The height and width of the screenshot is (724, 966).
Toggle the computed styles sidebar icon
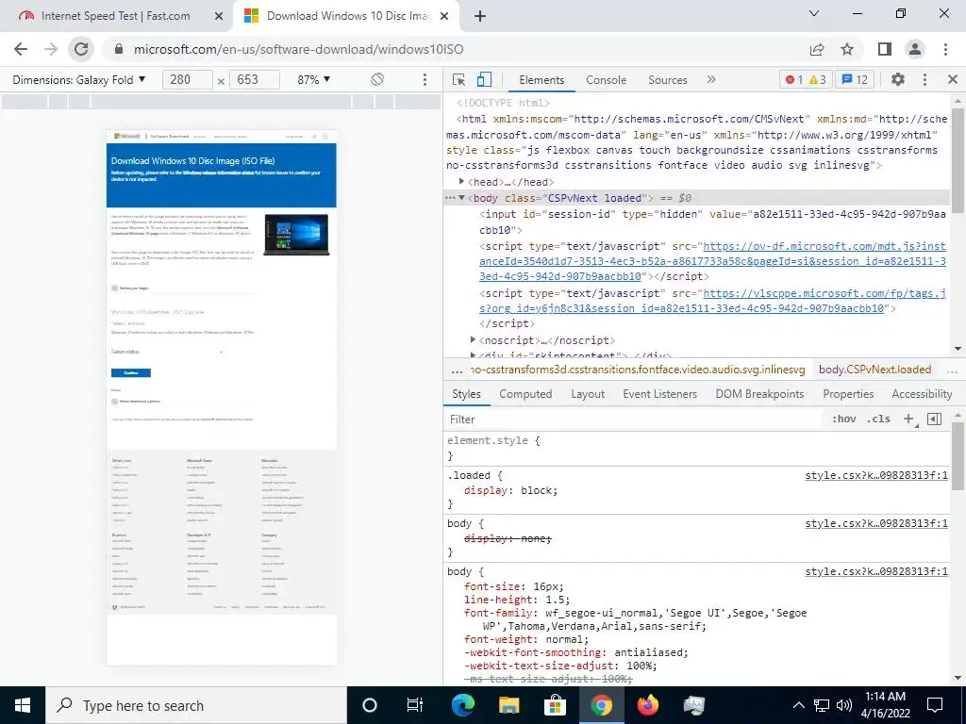[935, 419]
